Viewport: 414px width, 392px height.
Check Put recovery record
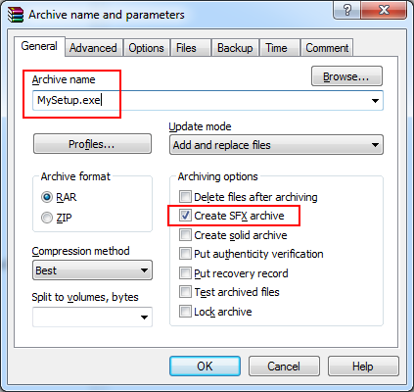185,273
